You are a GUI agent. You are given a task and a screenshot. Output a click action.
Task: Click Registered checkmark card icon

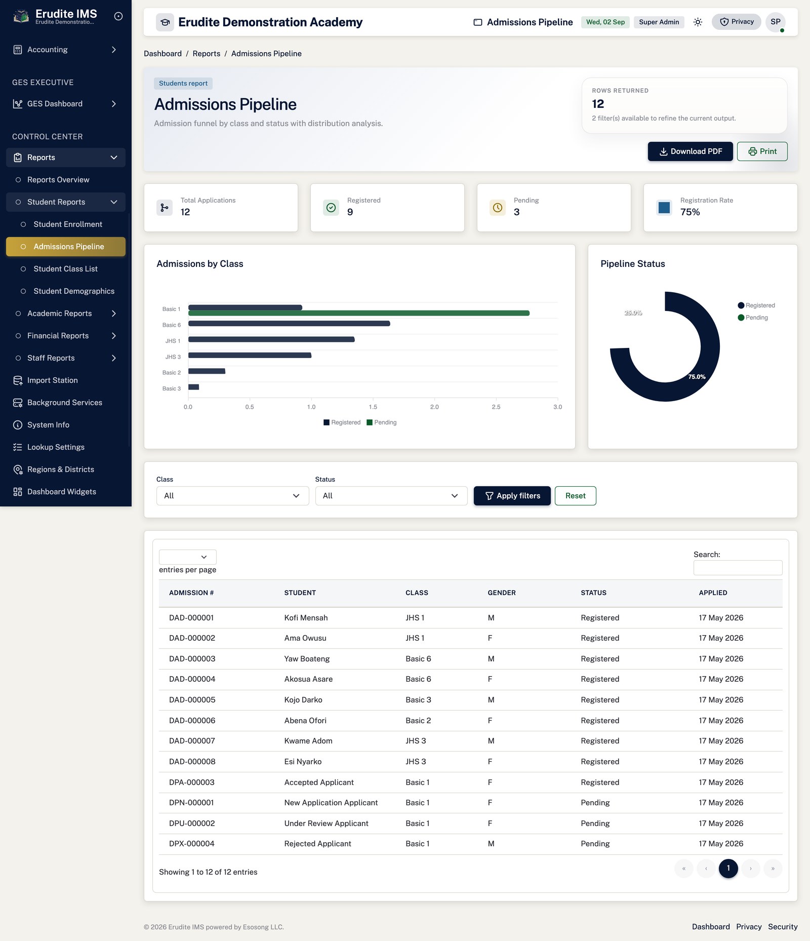[331, 208]
